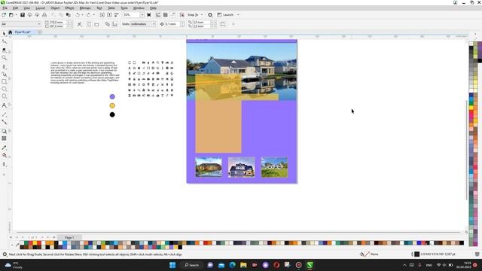The width and height of the screenshot is (482, 271).
Task: Click the Save icon
Action: coord(23,15)
